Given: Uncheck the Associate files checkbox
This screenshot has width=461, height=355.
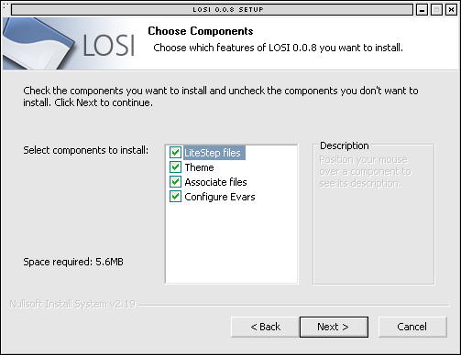Looking at the screenshot, I should coord(175,182).
